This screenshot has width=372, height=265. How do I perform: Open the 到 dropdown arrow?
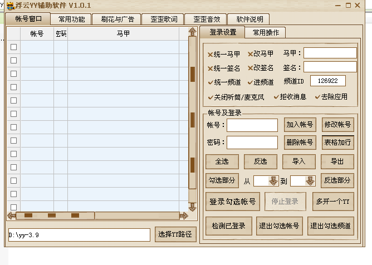310,181
